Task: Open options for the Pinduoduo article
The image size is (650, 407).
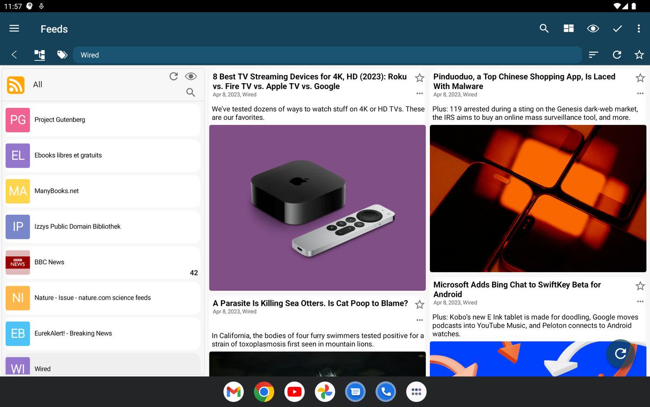Action: coord(640,93)
